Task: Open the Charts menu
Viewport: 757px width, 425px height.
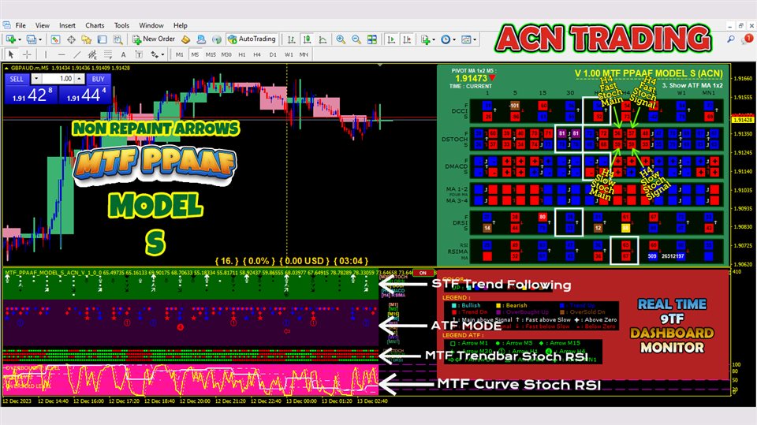Action: (95, 25)
